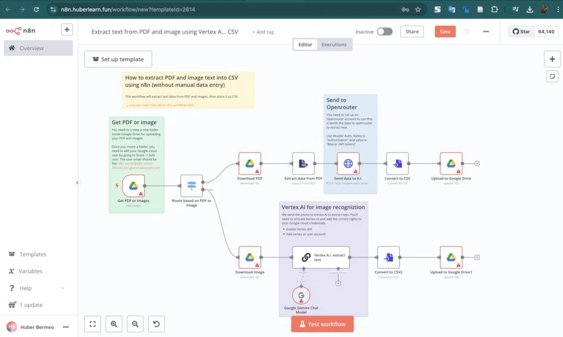This screenshot has width=563, height=337.
Task: Click the Share button
Action: click(x=412, y=31)
